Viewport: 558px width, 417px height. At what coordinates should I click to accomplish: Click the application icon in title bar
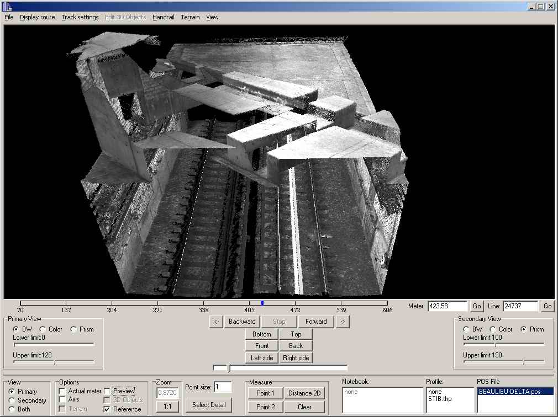click(x=7, y=7)
